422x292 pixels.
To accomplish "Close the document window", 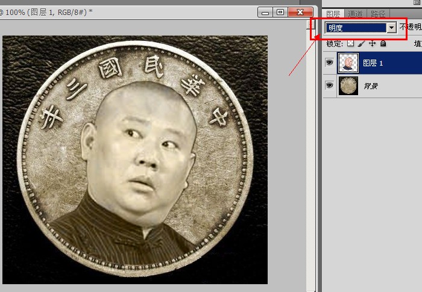I will (x=301, y=13).
